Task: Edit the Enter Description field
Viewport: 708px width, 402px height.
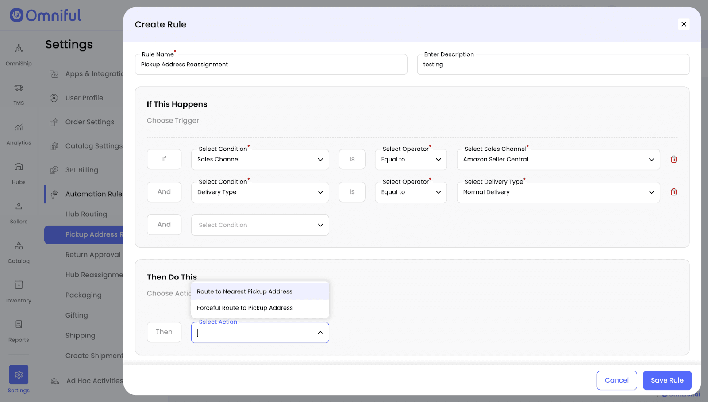Action: pos(553,65)
